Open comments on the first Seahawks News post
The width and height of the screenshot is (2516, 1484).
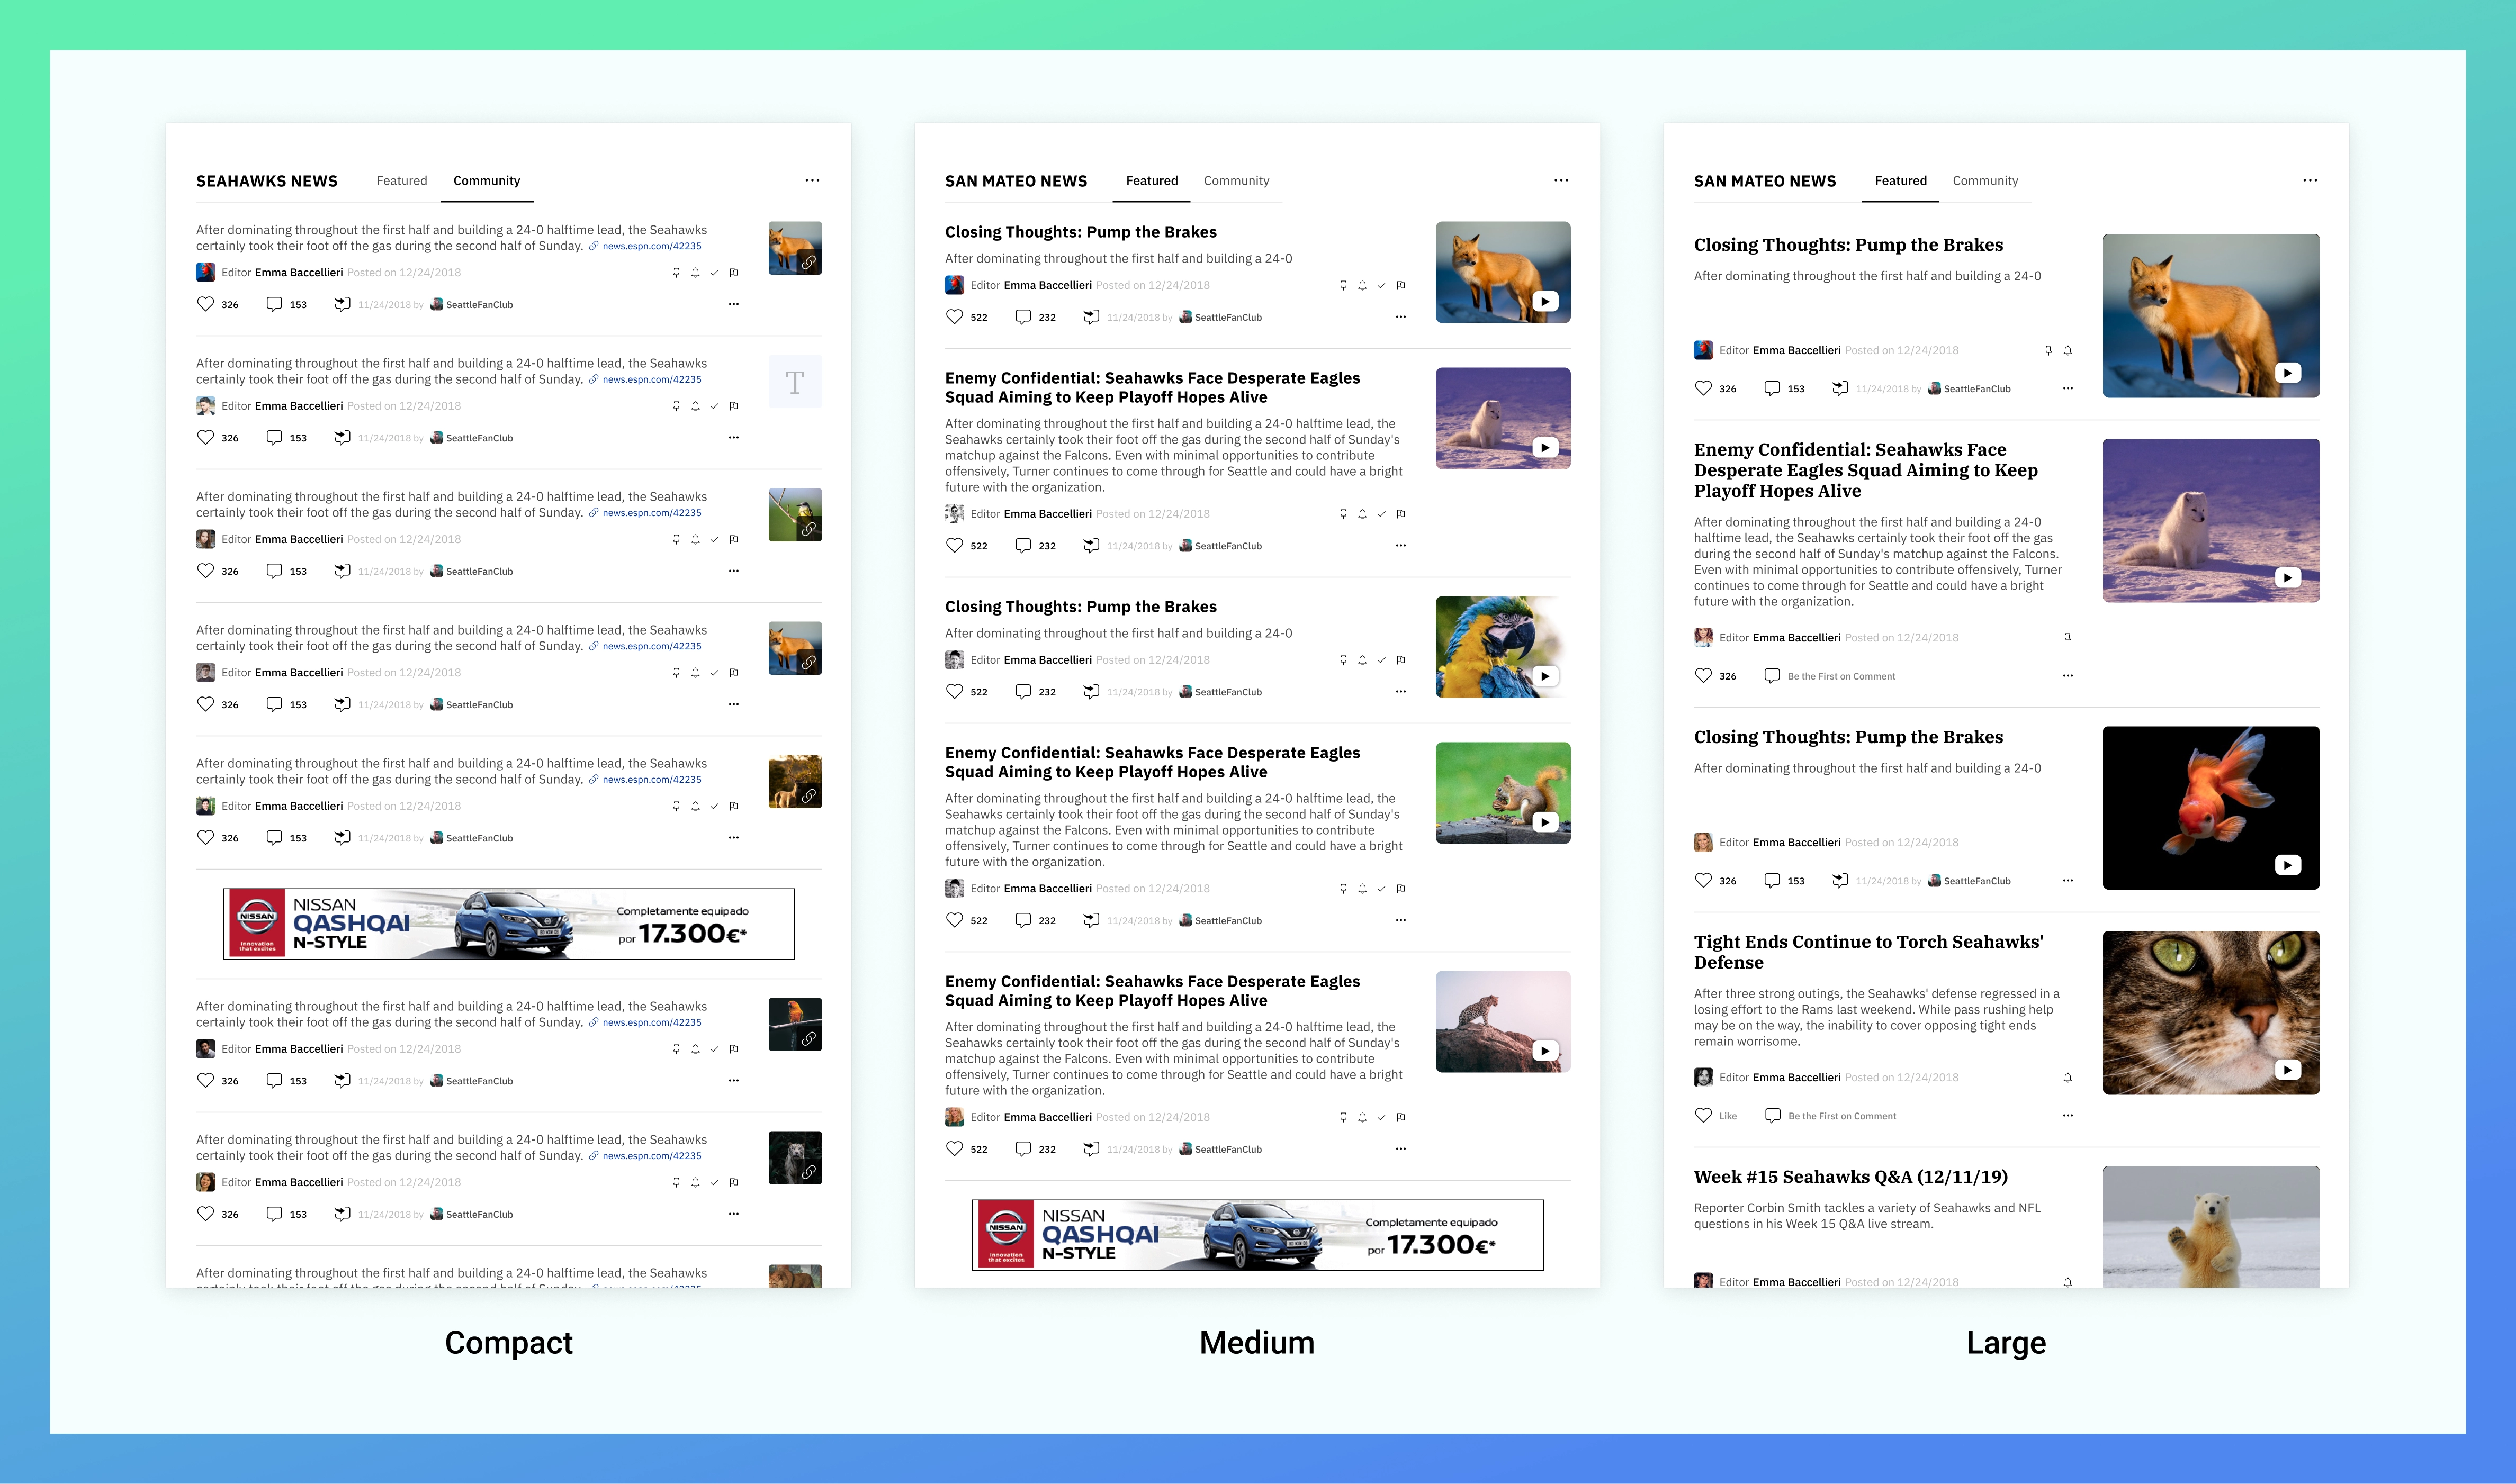[274, 304]
